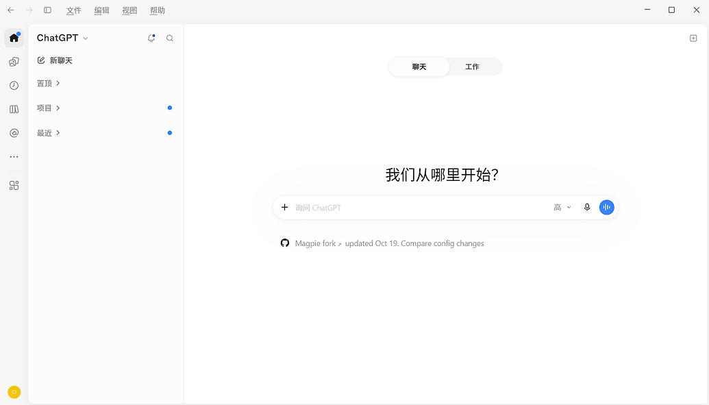Viewport: 709px width, 405px height.
Task: Open the apps grid icon in sidebar
Action: coord(14,186)
